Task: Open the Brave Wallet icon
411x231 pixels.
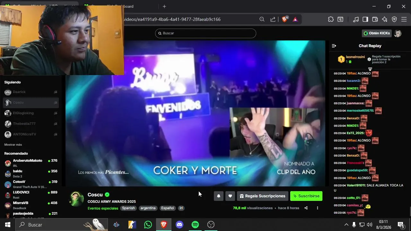Action: [375, 19]
